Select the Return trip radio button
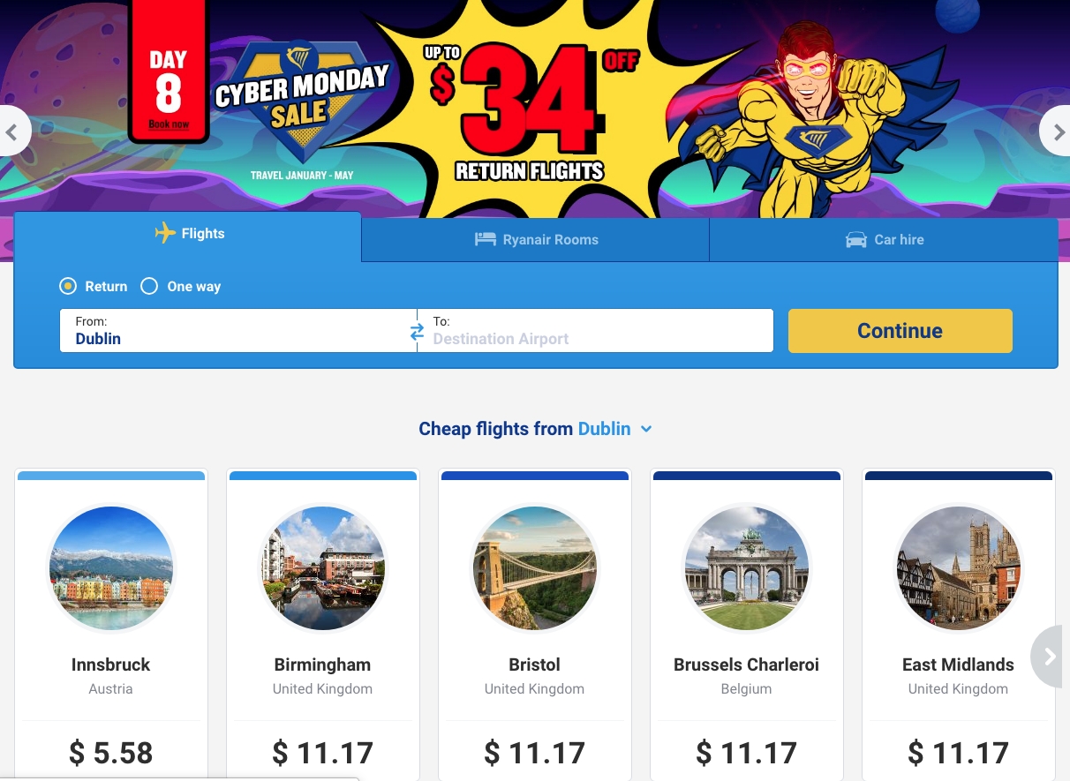Image resolution: width=1070 pixels, height=781 pixels. point(68,286)
